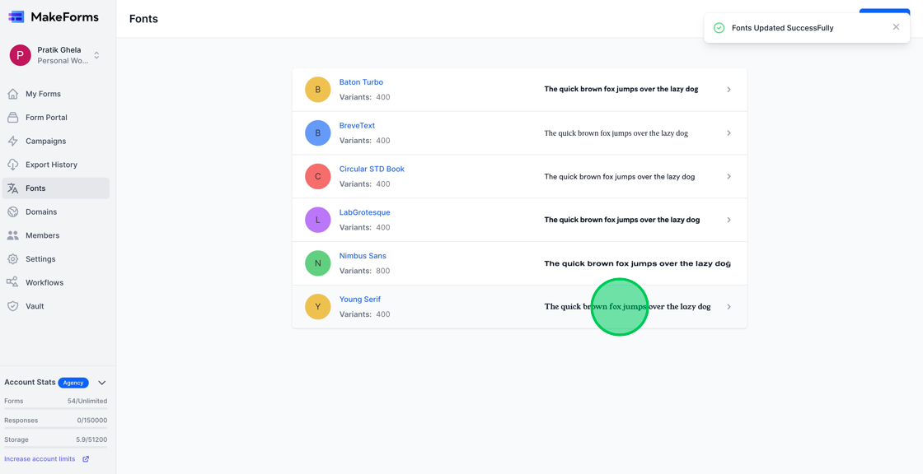Image resolution: width=923 pixels, height=474 pixels.
Task: Collapse the Account Stats section
Action: click(102, 383)
